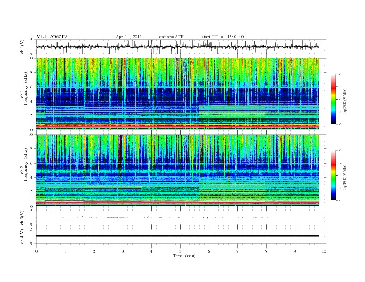Viewport: 365px width, 282px height.
Task: Click the ch.1 voltage waveform trace
Action: pos(177,47)
